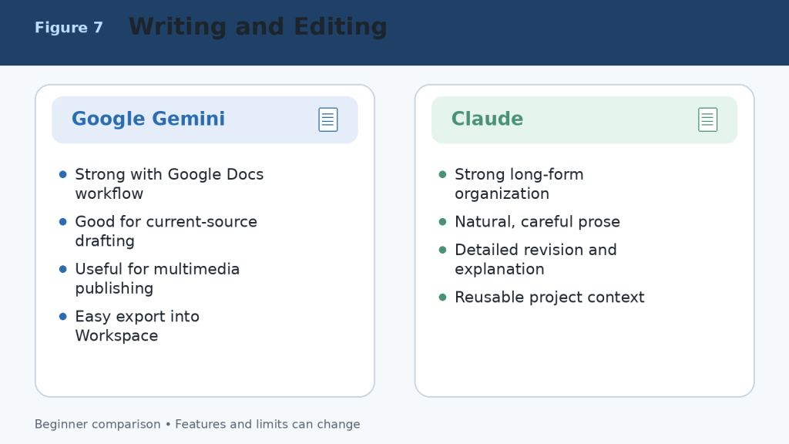This screenshot has width=789, height=444.
Task: Select the Claude heading
Action: click(487, 119)
